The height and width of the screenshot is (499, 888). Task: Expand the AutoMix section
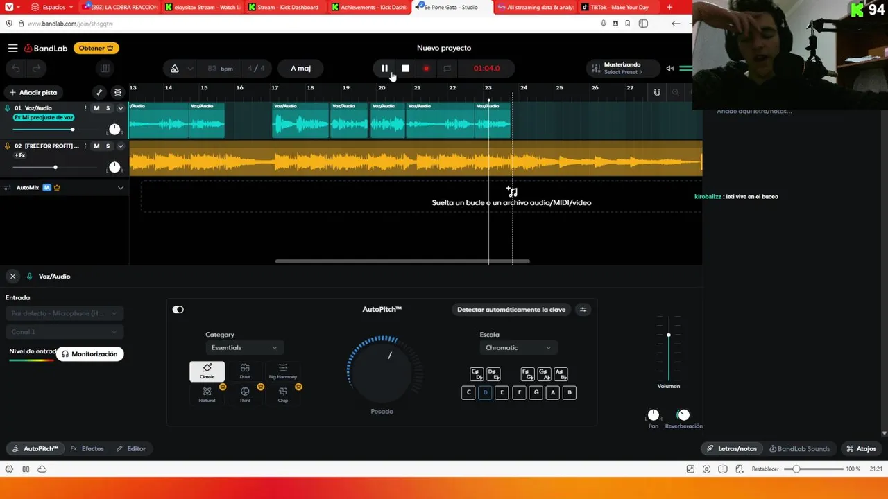(x=120, y=188)
